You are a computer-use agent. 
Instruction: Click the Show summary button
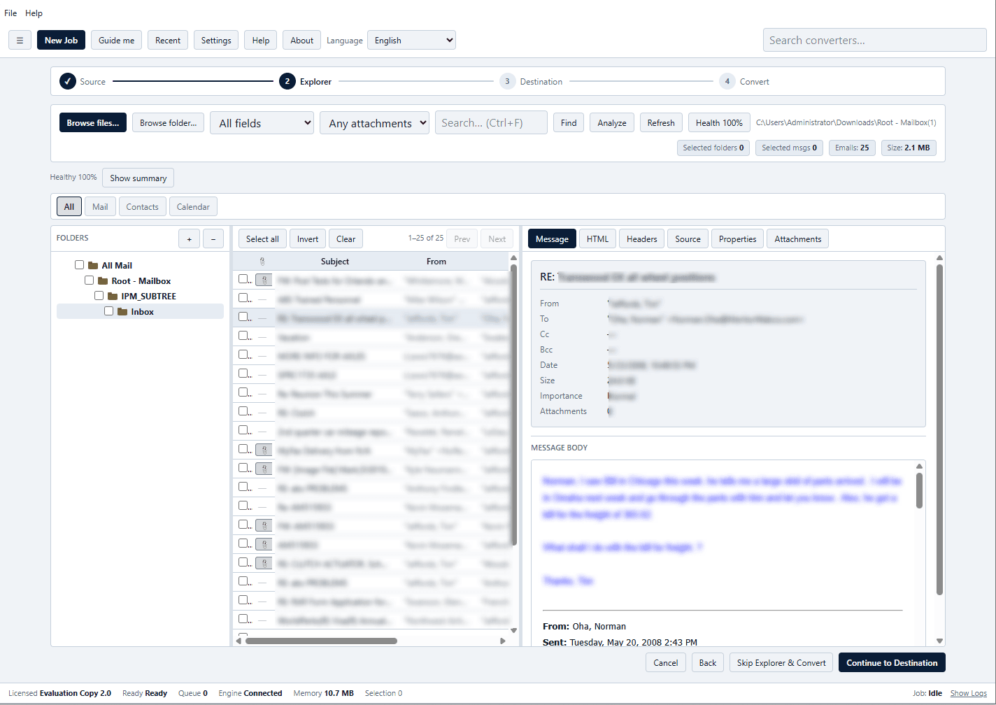coord(138,178)
